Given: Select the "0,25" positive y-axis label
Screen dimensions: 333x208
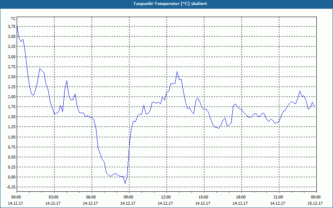Looking at the screenshot, I should [12, 167].
